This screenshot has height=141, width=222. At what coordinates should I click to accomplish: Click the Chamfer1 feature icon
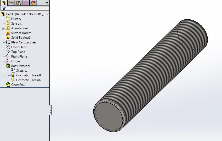pyautogui.click(x=8, y=84)
